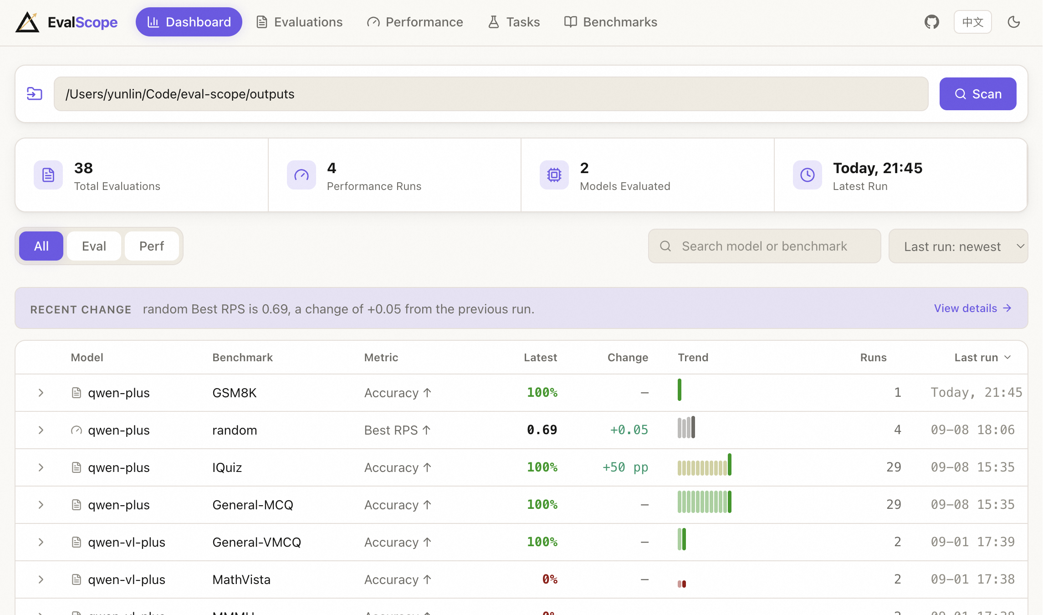
Task: Click the MathVista red trend bars
Action: coord(682,584)
